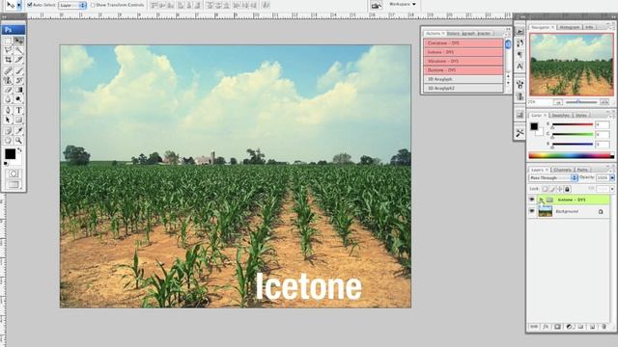
Task: Open the Workspace dropdown menu
Action: pos(402,4)
